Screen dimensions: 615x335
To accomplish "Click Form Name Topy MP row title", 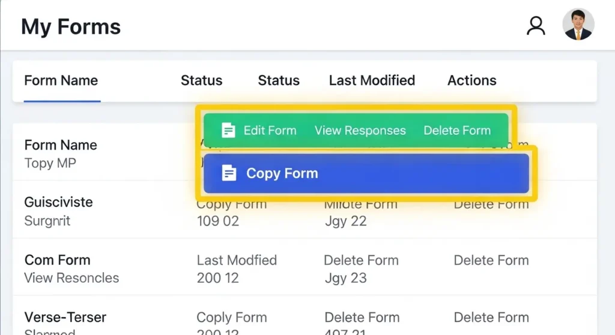I will [60, 145].
